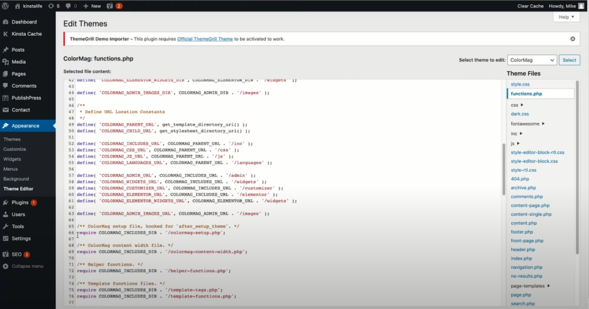Screen dimensions: 589x309
Task: Open style.css in Theme Files list
Action: [x=520, y=84]
